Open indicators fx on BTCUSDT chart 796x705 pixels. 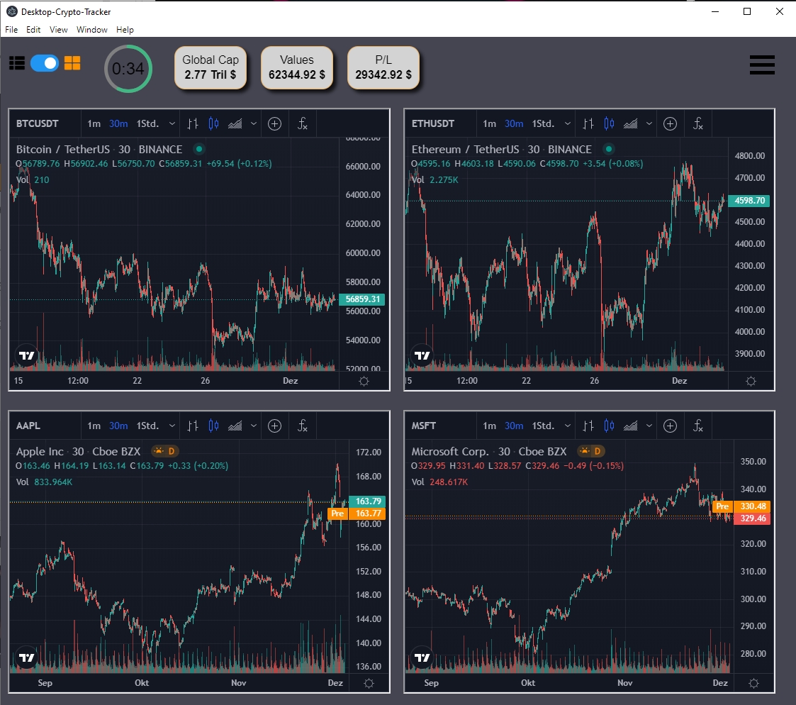pos(303,123)
